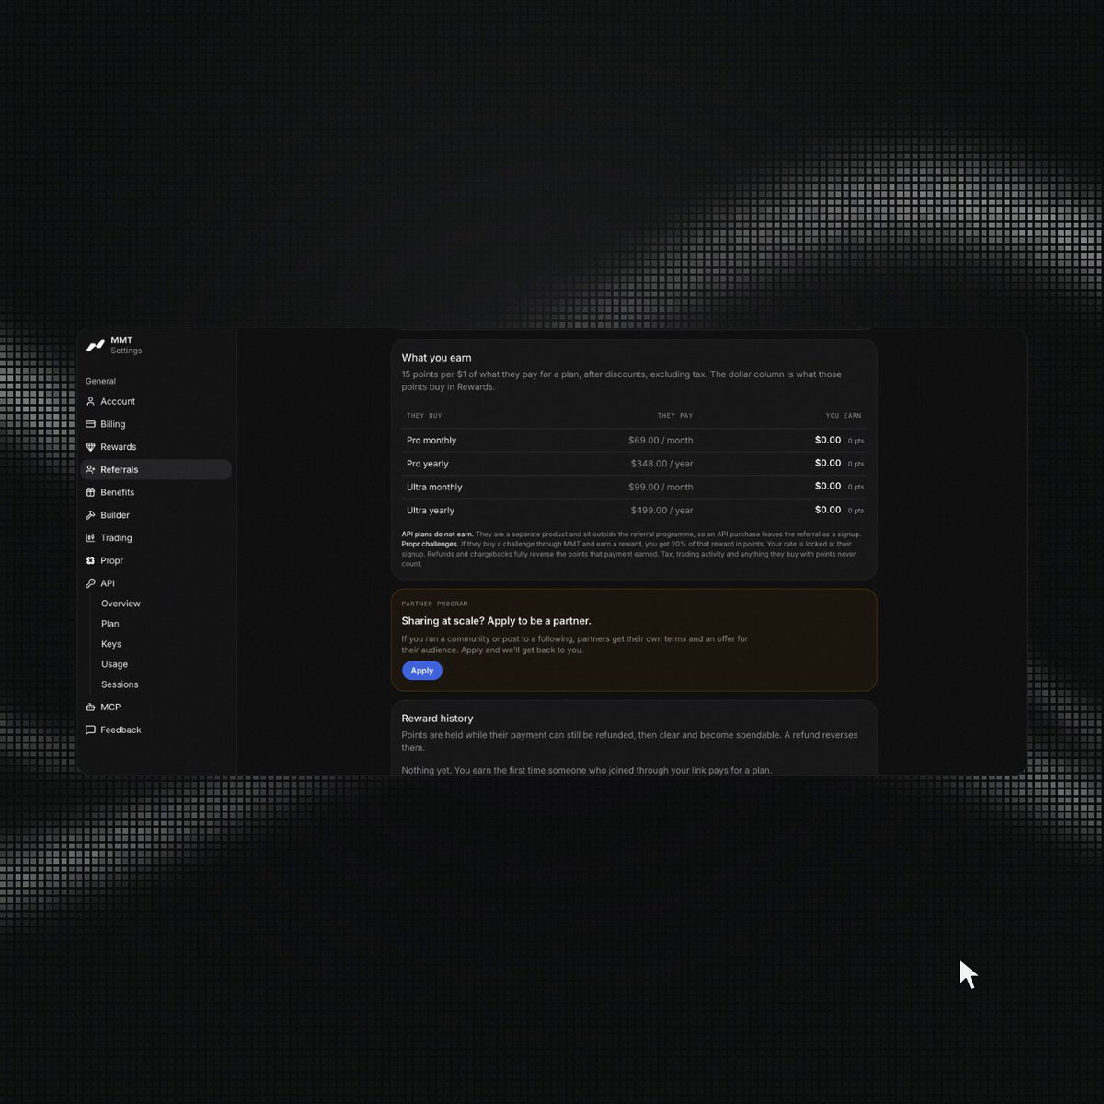Open MCP via its sidebar icon
The width and height of the screenshot is (1104, 1104).
(x=90, y=707)
